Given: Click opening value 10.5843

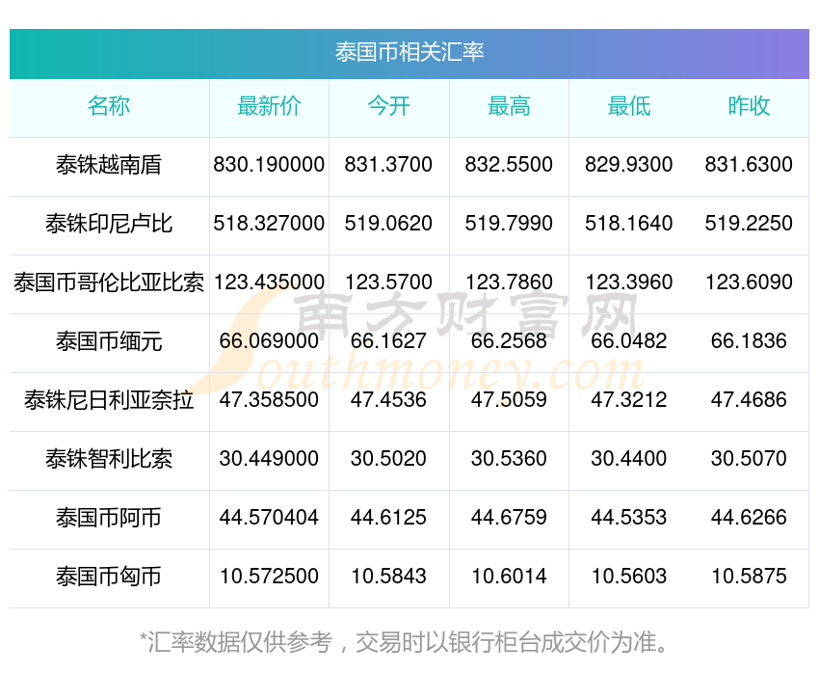Looking at the screenshot, I should coord(388,577).
